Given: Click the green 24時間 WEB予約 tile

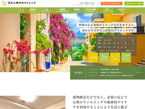Looking at the screenshot, I should (104, 58).
